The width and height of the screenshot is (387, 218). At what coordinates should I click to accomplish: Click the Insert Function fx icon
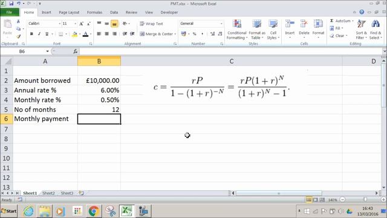click(75, 51)
